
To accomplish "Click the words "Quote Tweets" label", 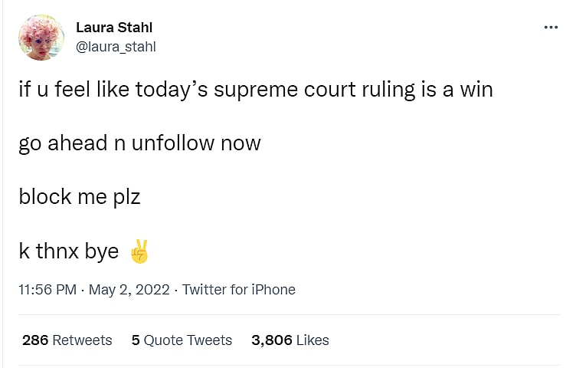I will coord(188,340).
